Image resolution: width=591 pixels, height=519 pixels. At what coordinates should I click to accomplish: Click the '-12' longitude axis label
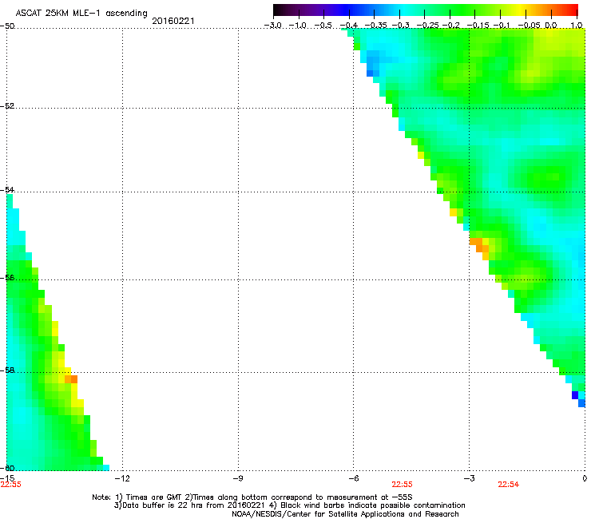coord(122,478)
